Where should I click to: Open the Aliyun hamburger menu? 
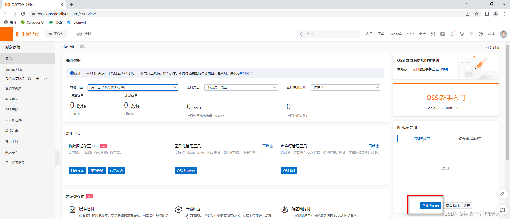coord(7,34)
